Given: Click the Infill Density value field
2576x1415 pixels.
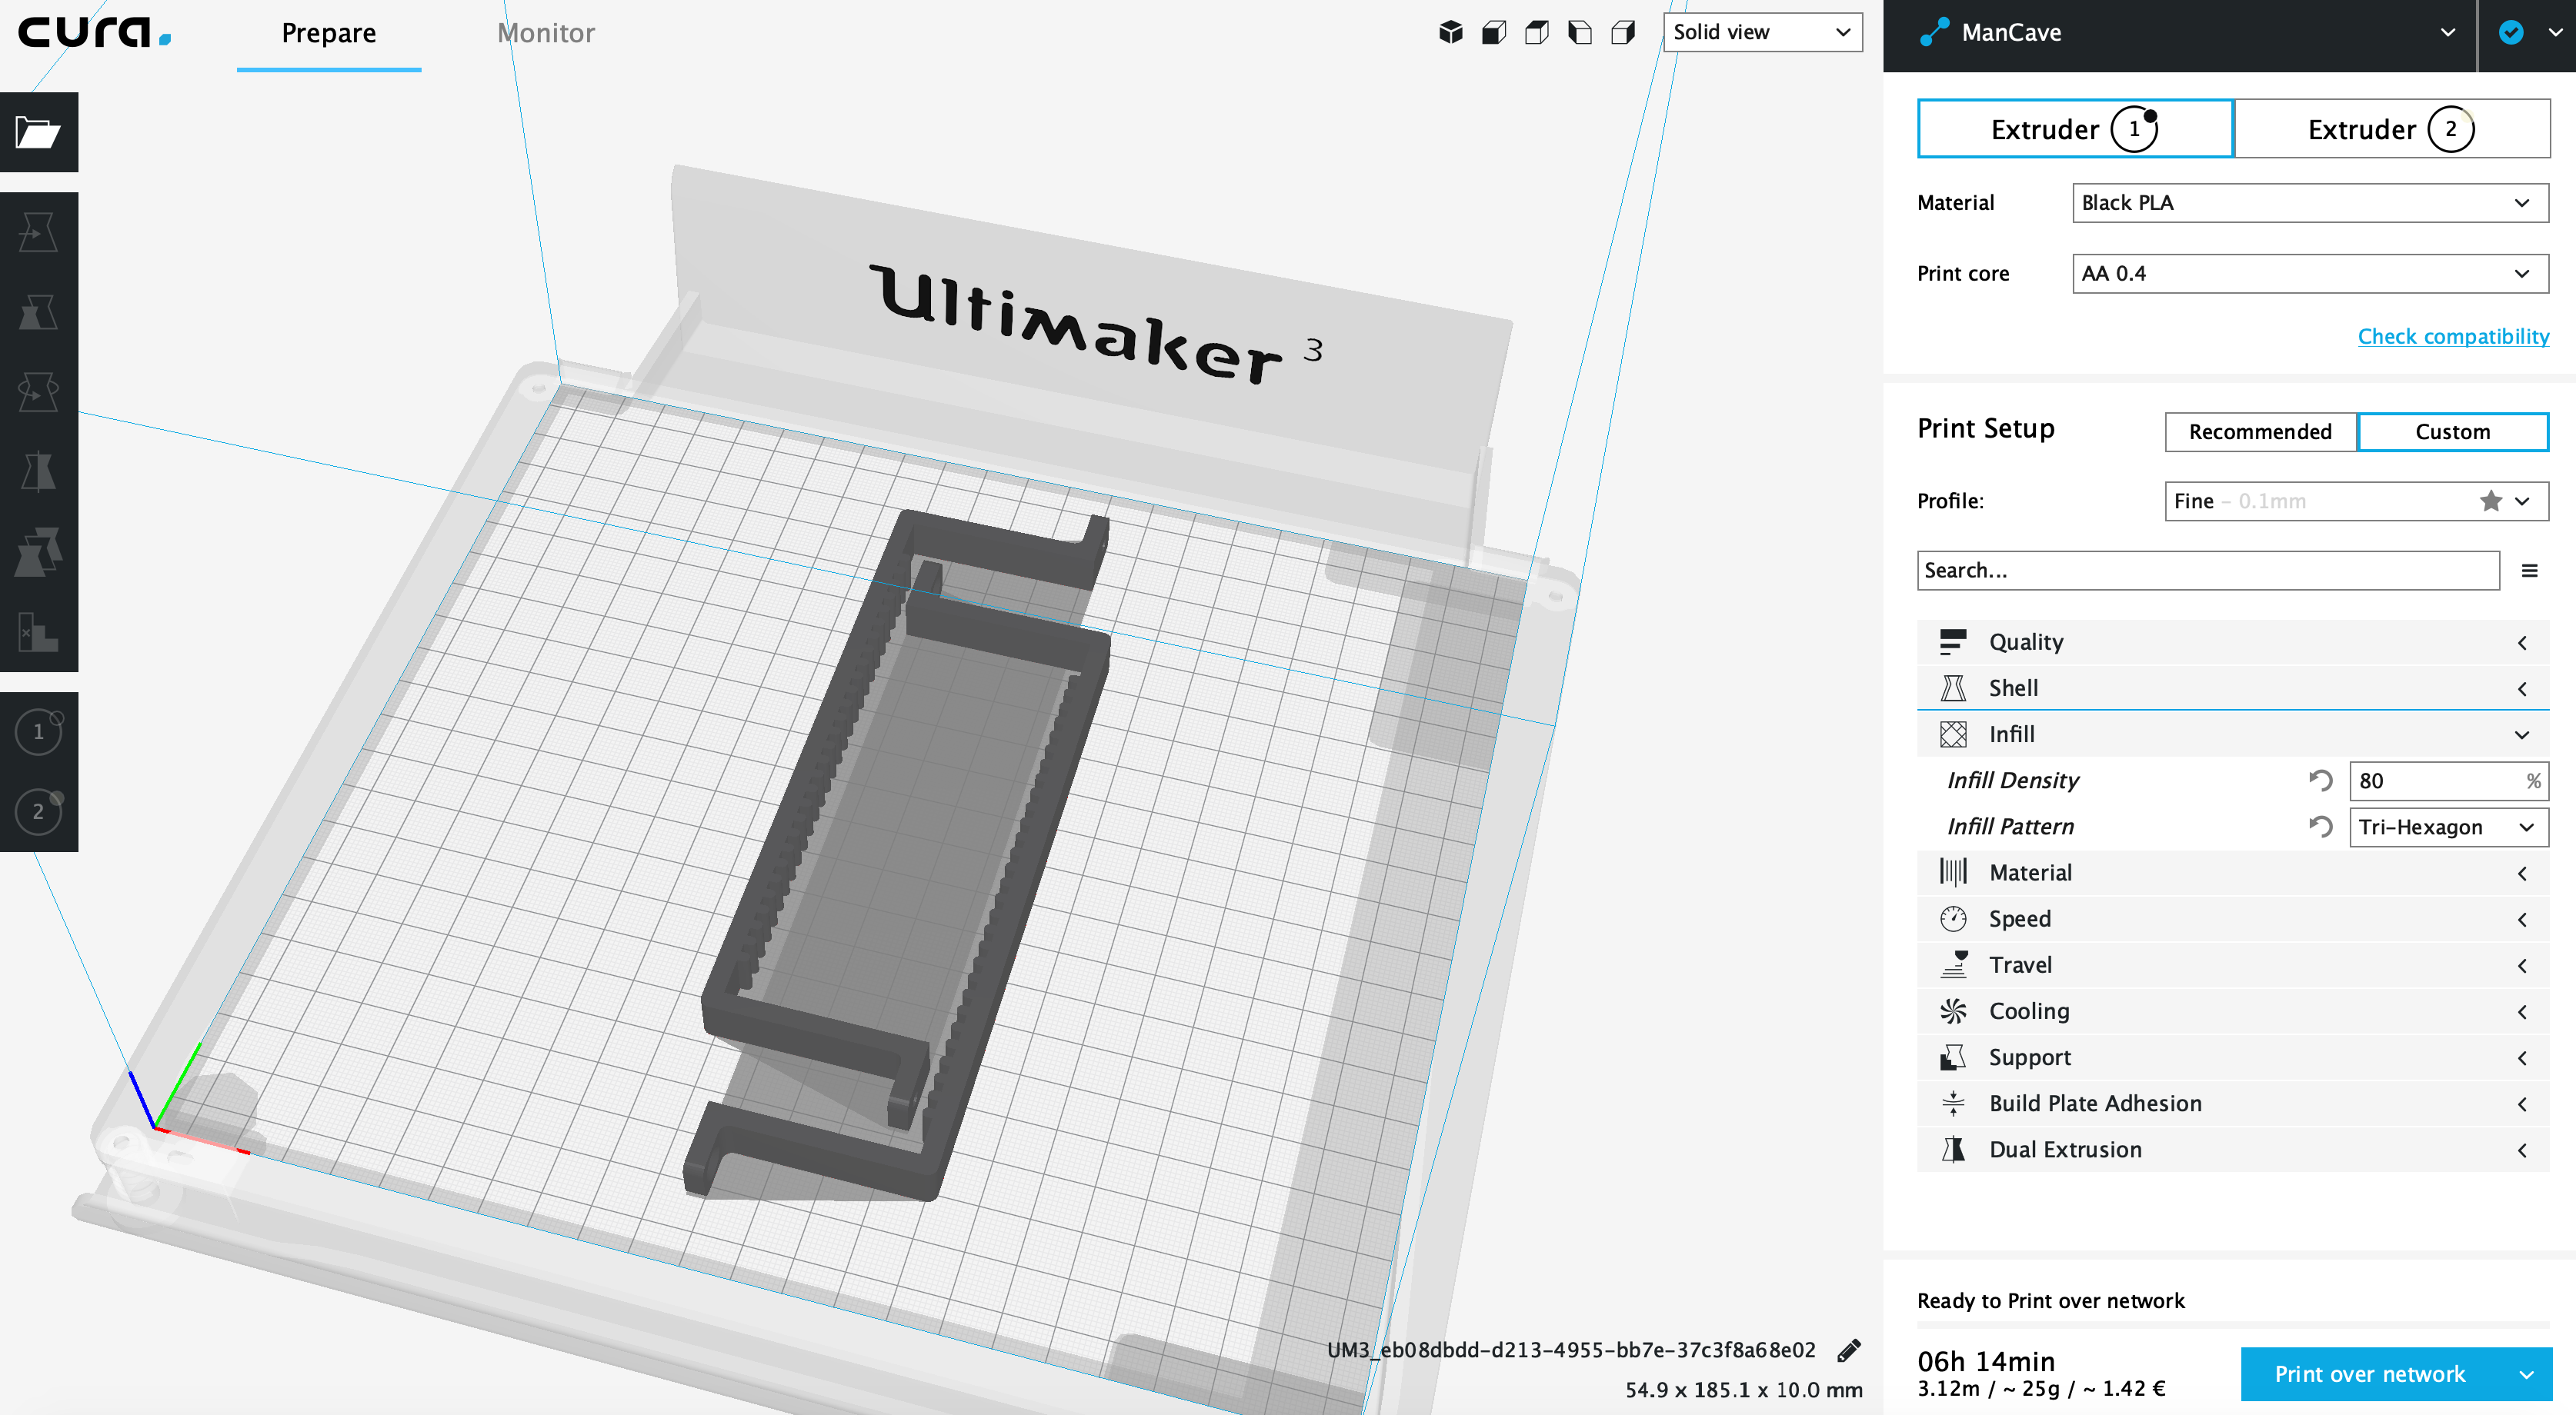Looking at the screenshot, I should click(x=2448, y=781).
